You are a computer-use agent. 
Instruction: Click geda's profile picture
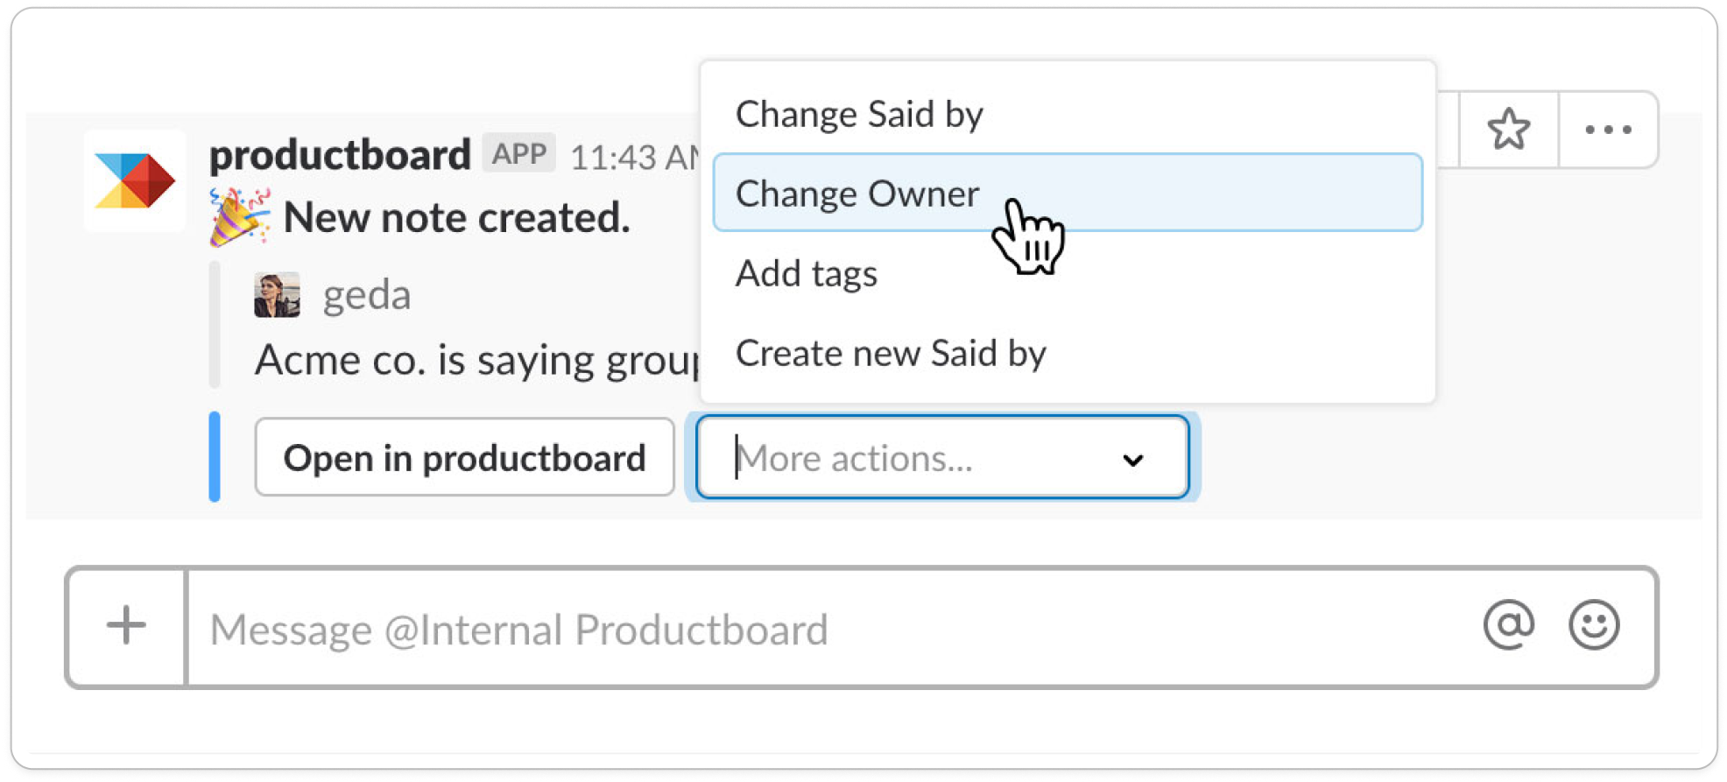[x=277, y=294]
